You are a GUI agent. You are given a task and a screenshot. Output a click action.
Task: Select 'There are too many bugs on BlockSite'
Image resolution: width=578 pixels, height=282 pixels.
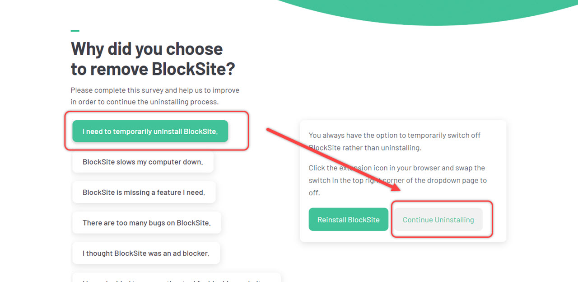click(x=147, y=222)
